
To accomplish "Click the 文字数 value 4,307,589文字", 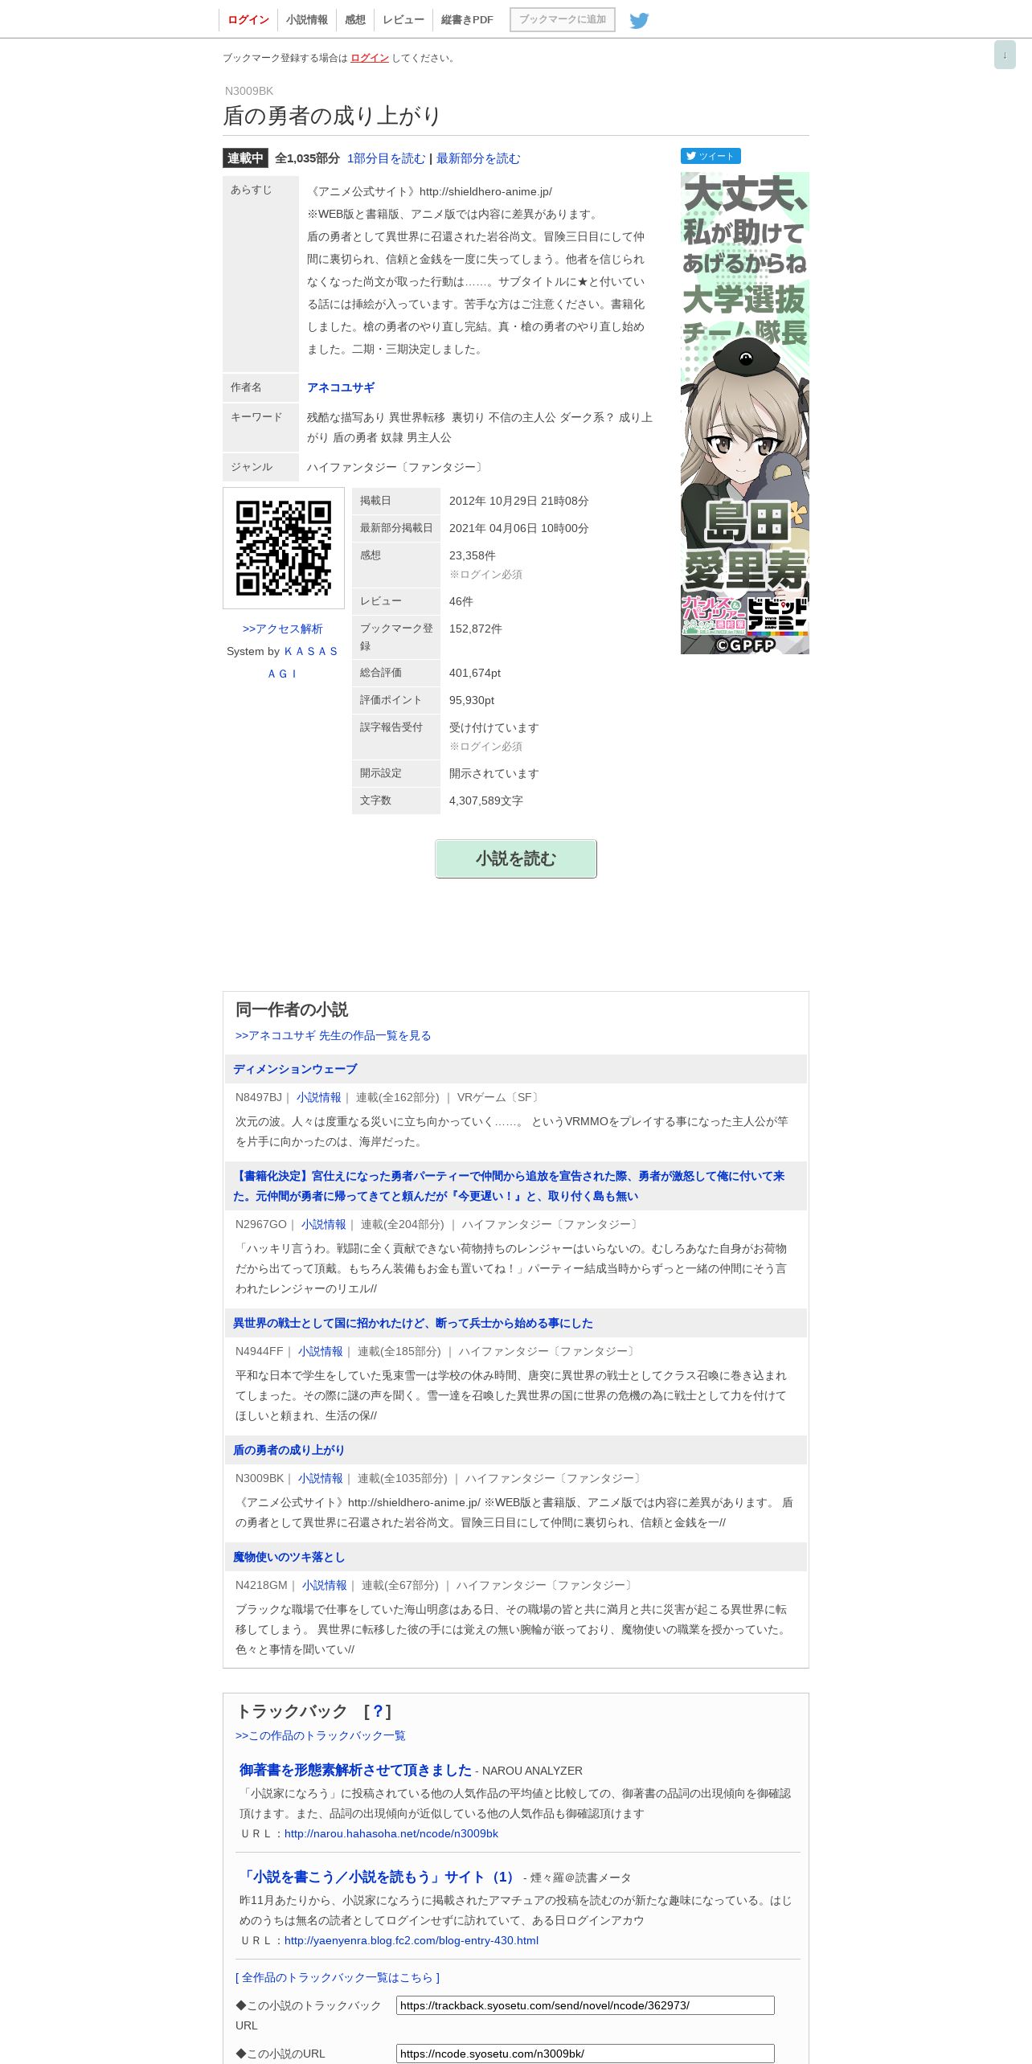I will pos(486,801).
